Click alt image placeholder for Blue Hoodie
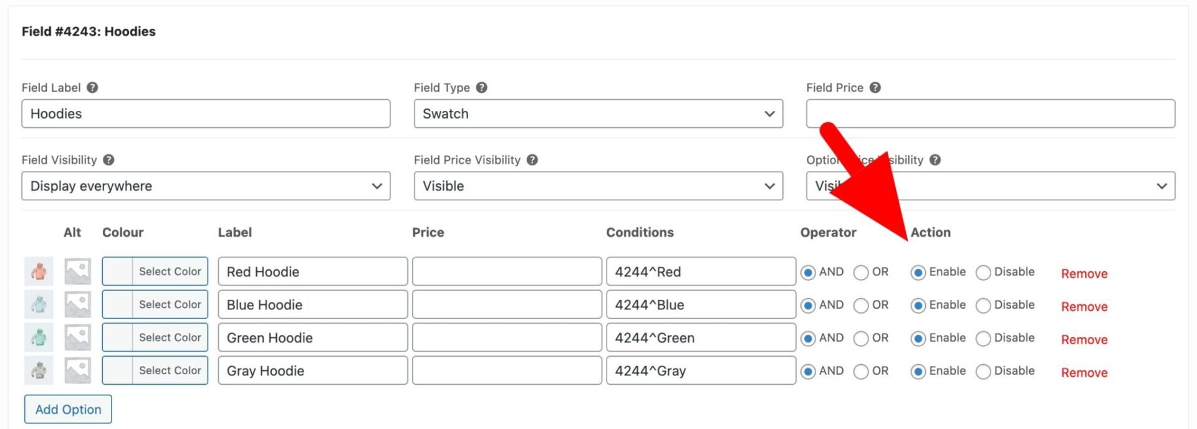 tap(78, 304)
